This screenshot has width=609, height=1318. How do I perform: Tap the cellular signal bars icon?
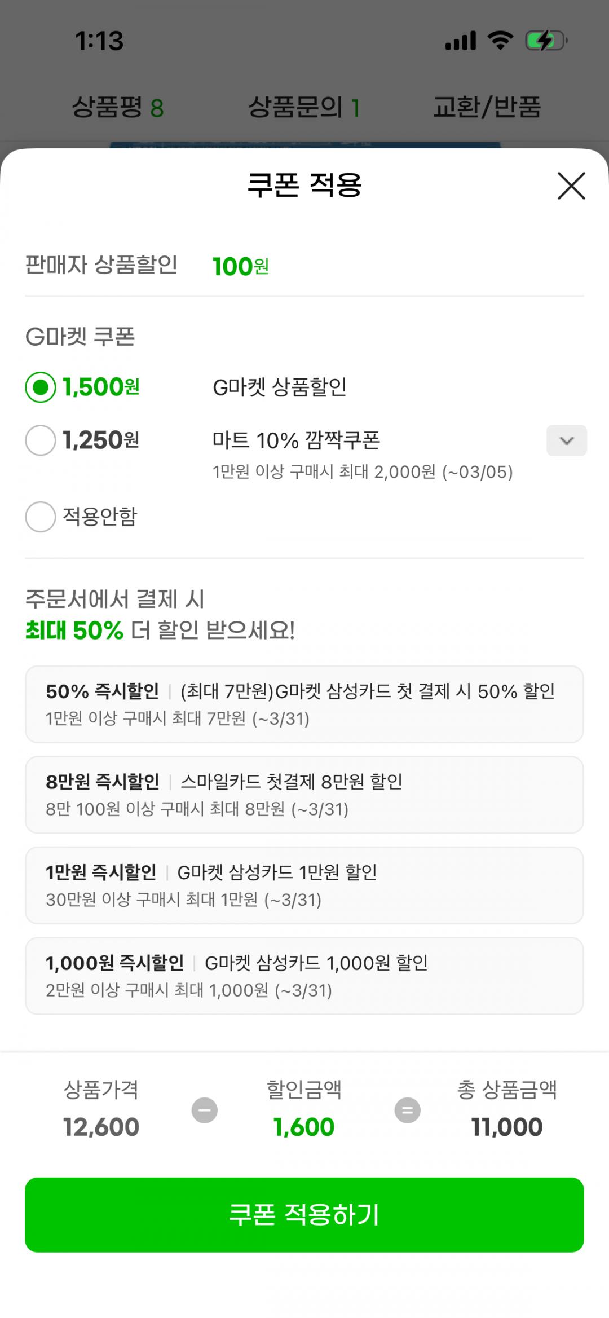pos(460,41)
